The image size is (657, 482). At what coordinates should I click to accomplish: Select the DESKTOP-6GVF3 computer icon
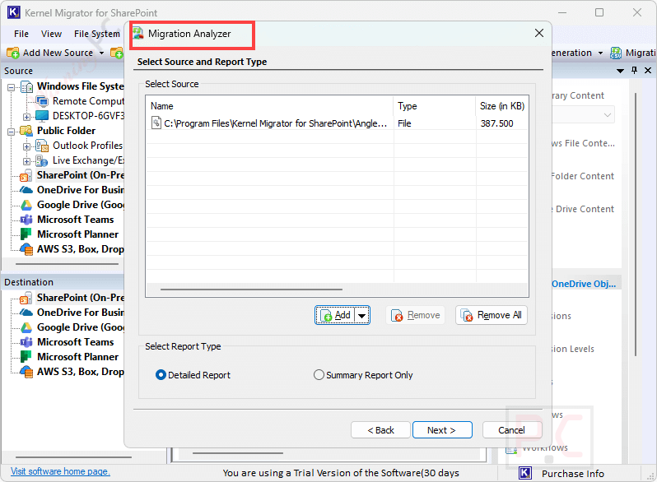coord(42,116)
